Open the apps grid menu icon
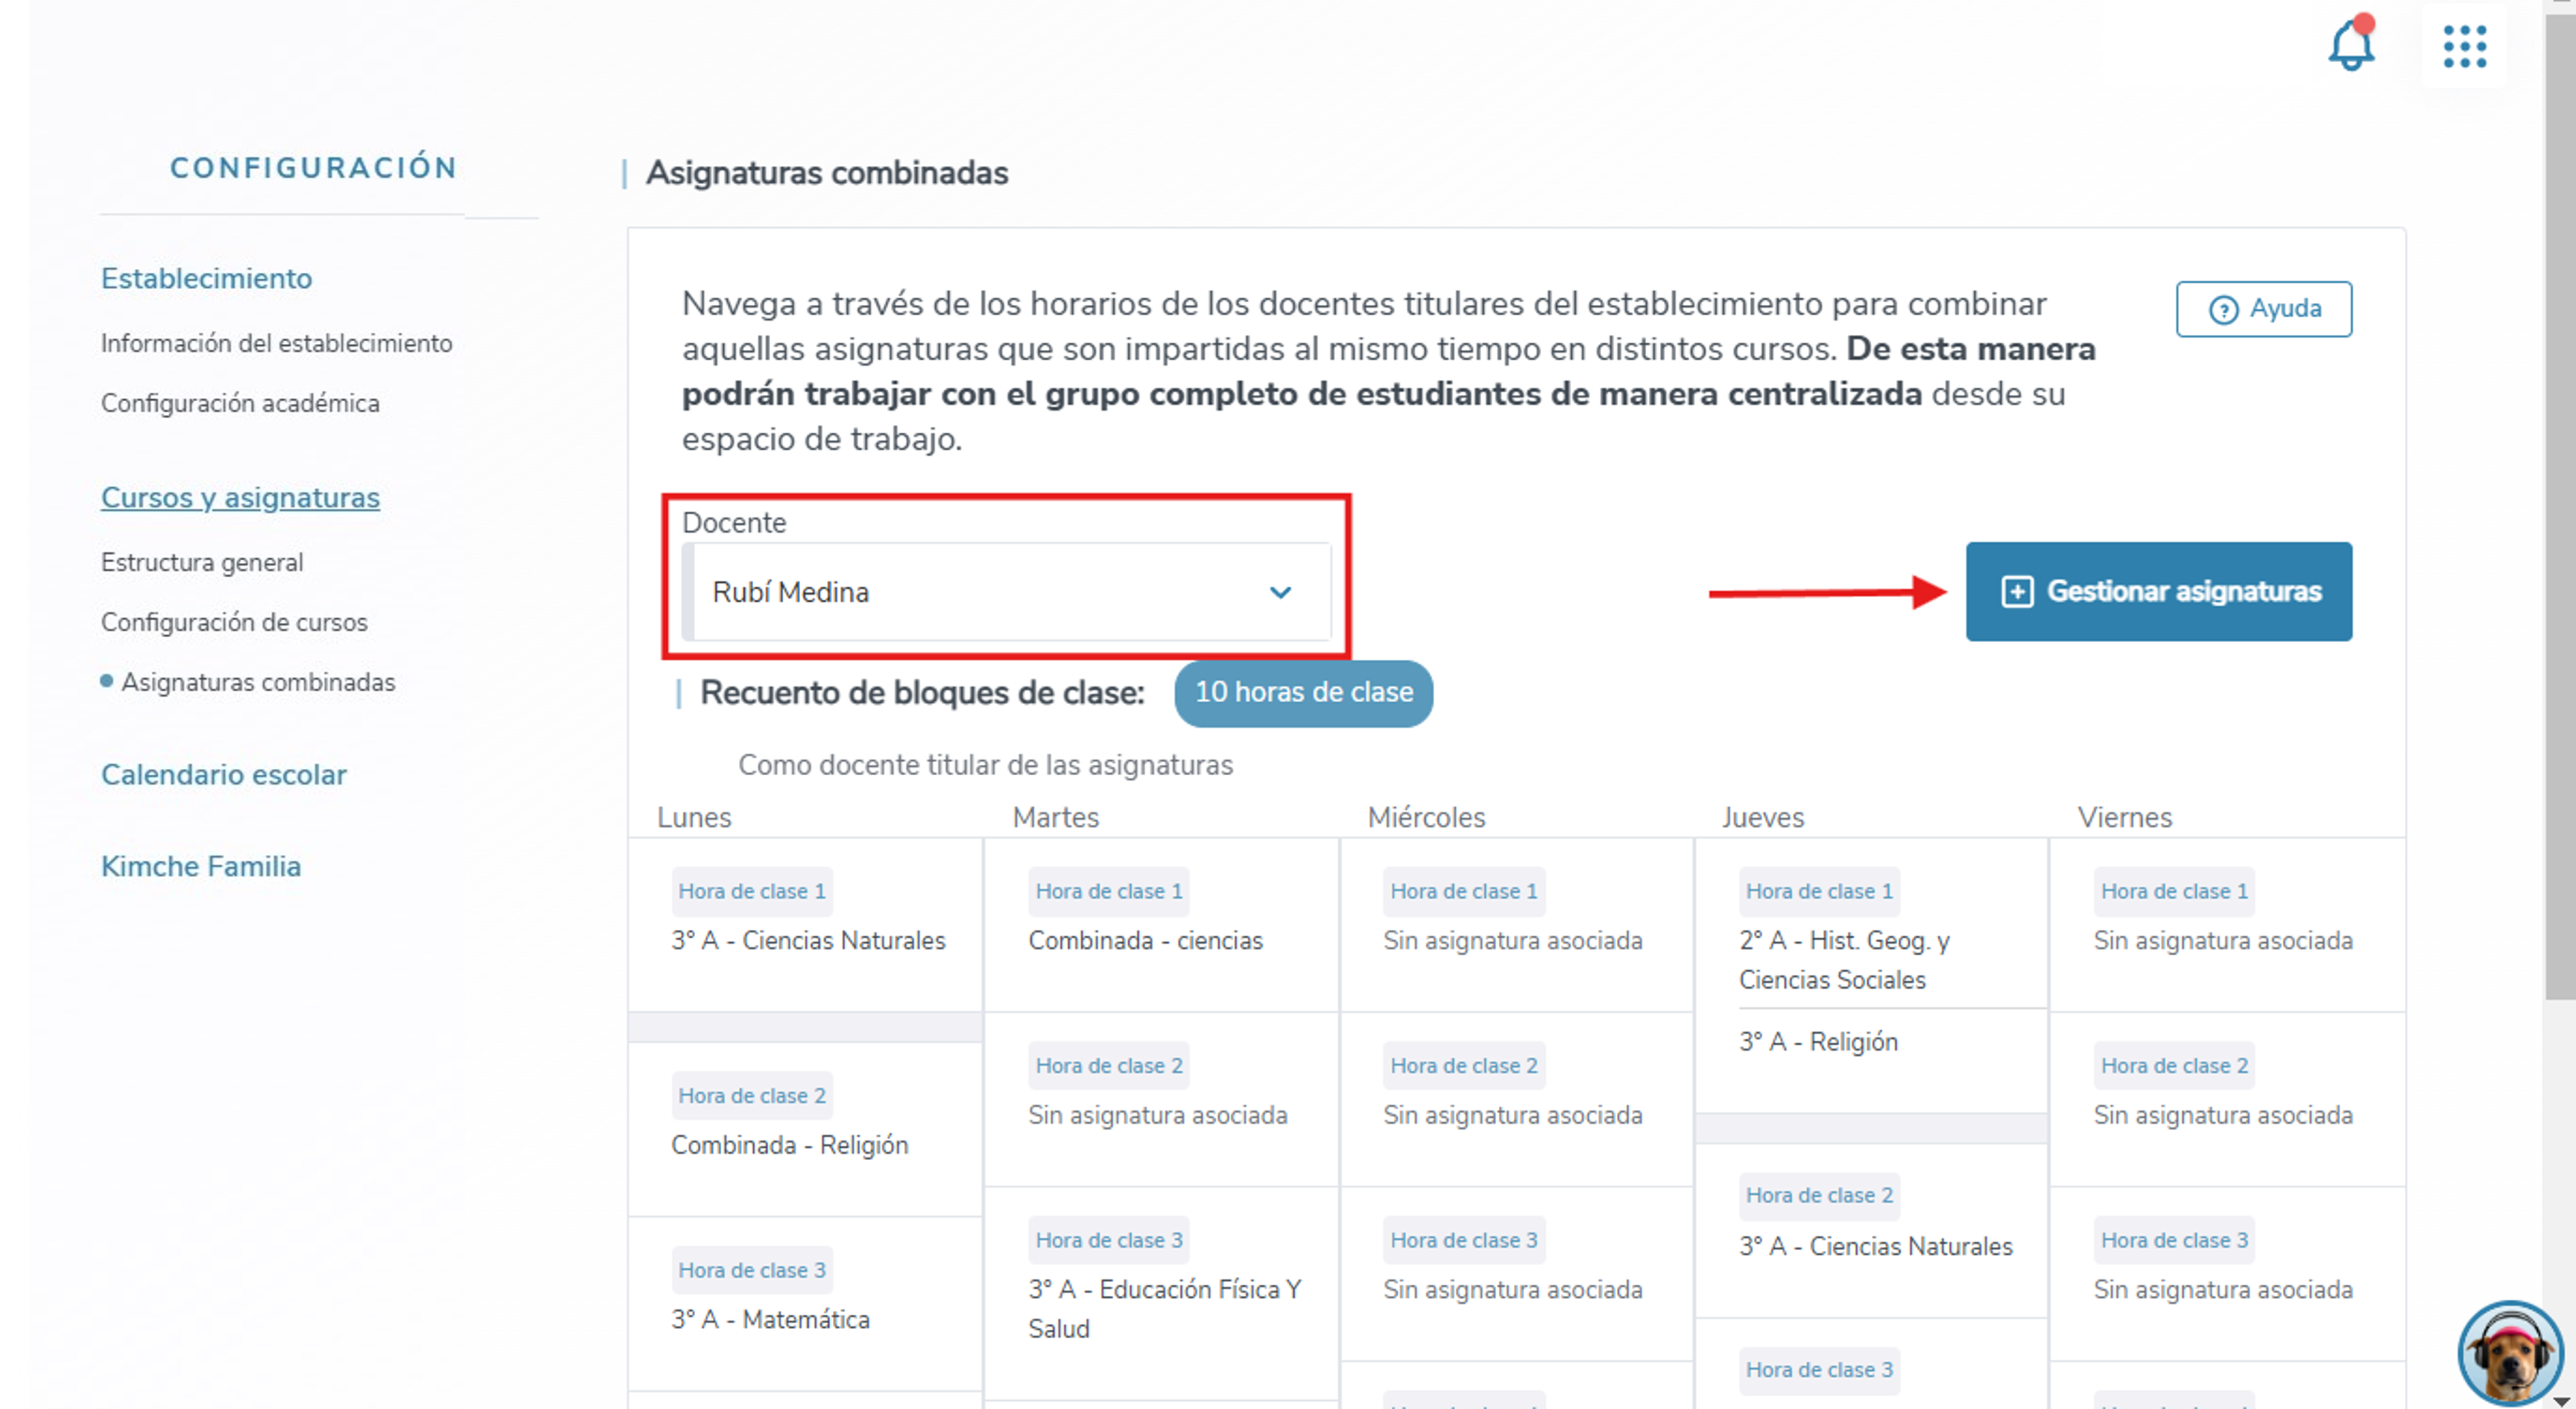Screen dimensions: 2576x1409 point(2464,46)
